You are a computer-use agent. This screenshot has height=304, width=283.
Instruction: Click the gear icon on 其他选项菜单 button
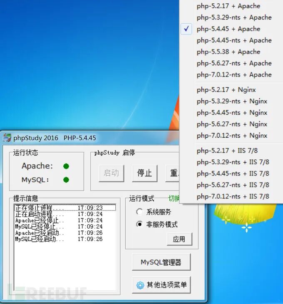tap(140, 285)
